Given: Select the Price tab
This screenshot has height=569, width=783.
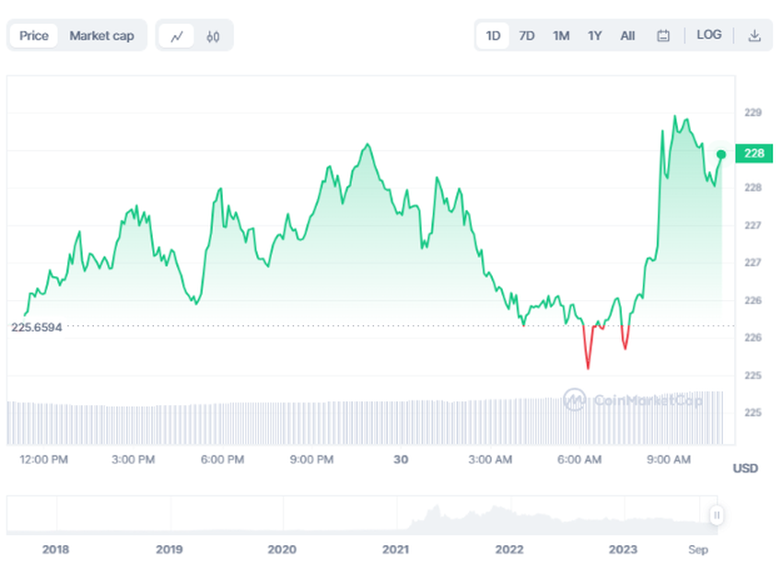Looking at the screenshot, I should pos(34,36).
